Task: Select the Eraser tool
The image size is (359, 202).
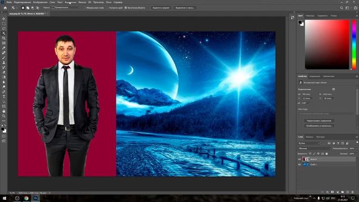Action: click(x=4, y=72)
